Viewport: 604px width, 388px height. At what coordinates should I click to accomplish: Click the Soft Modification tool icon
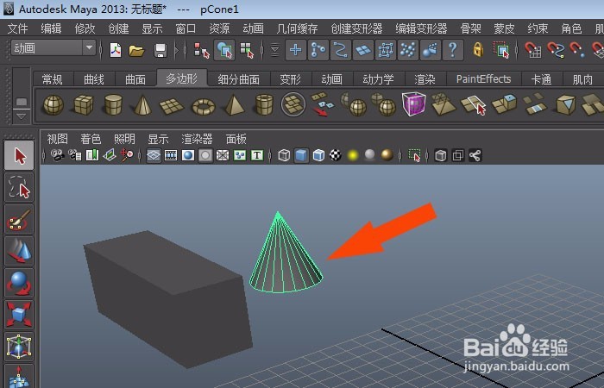(x=19, y=376)
